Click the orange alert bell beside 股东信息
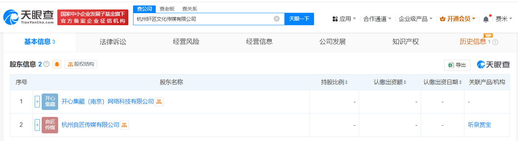Image resolution: width=518 pixels, height=141 pixels. (x=57, y=64)
